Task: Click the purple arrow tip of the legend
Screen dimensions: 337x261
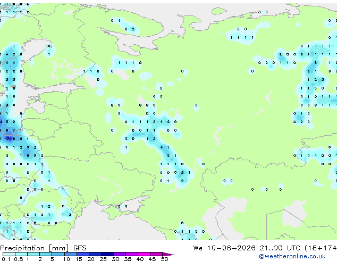Action: point(168,254)
